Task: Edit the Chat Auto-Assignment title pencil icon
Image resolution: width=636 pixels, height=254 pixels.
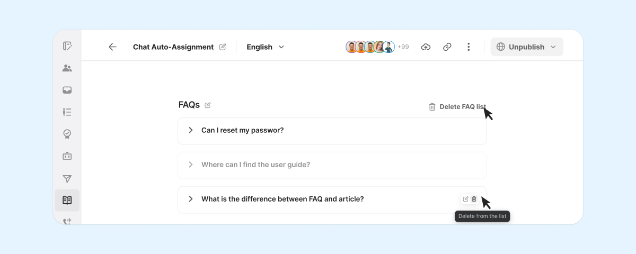Action: 223,47
